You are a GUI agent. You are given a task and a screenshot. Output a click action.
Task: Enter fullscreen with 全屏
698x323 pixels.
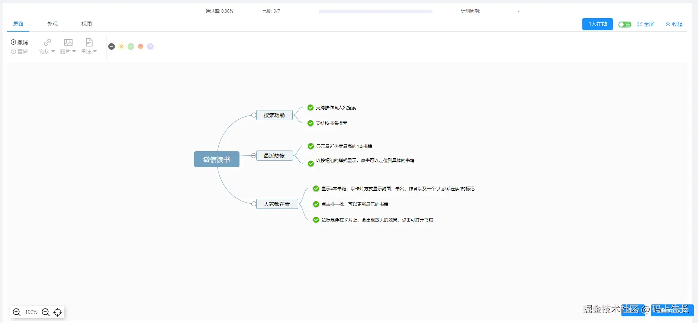pos(646,24)
